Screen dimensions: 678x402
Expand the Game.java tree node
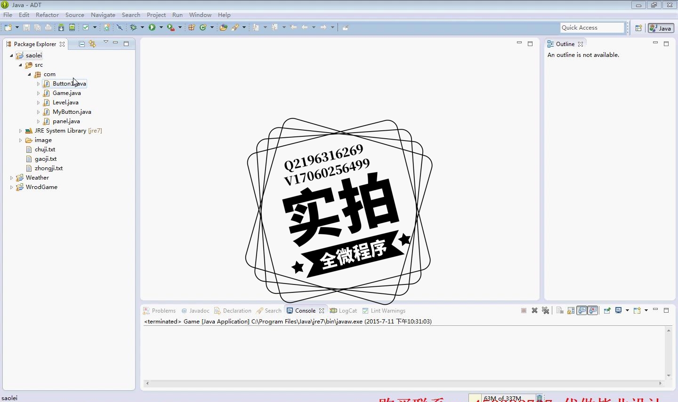pos(38,93)
